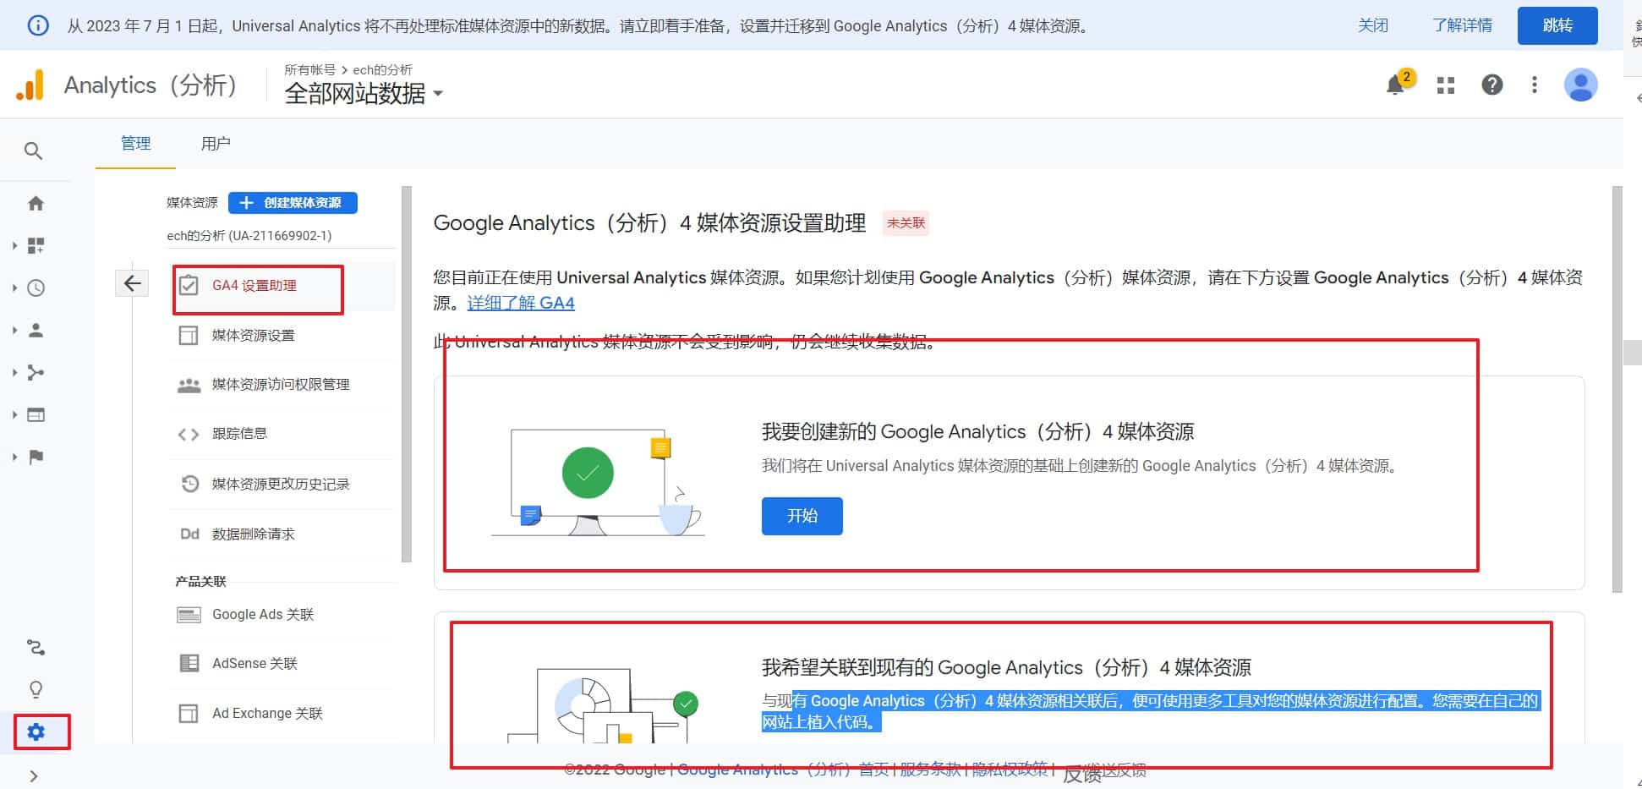
Task: Open the search icon in left sidebar
Action: pyautogui.click(x=33, y=151)
